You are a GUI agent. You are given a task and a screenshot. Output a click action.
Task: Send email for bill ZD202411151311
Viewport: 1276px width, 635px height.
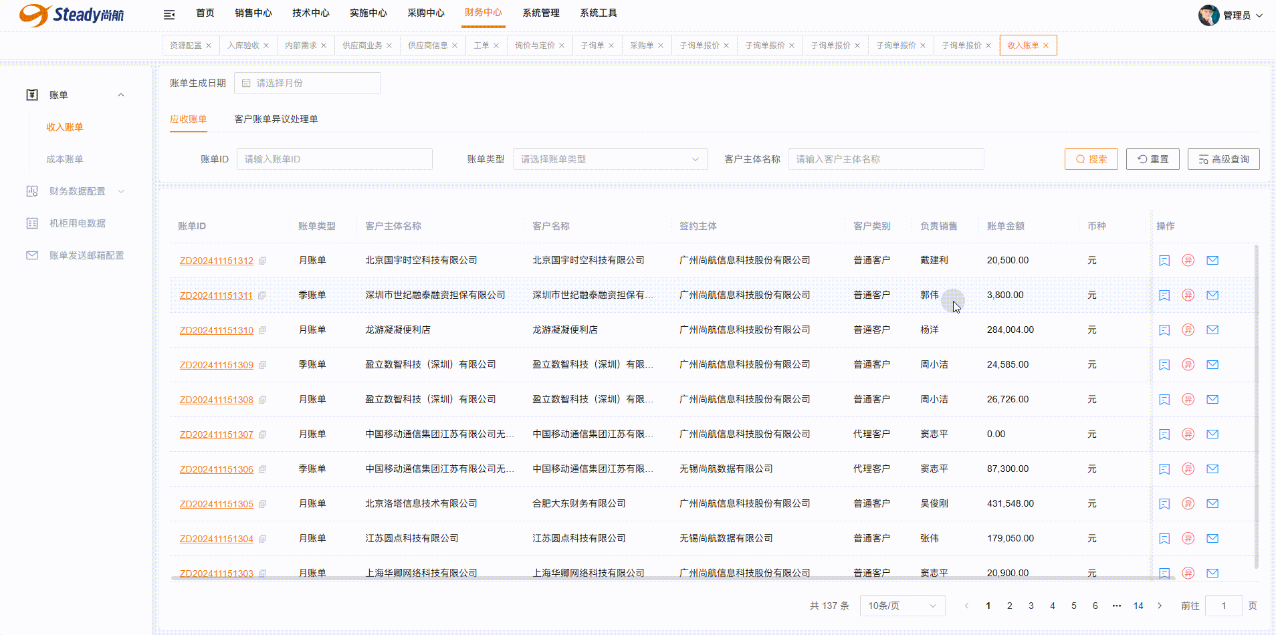[x=1212, y=295]
